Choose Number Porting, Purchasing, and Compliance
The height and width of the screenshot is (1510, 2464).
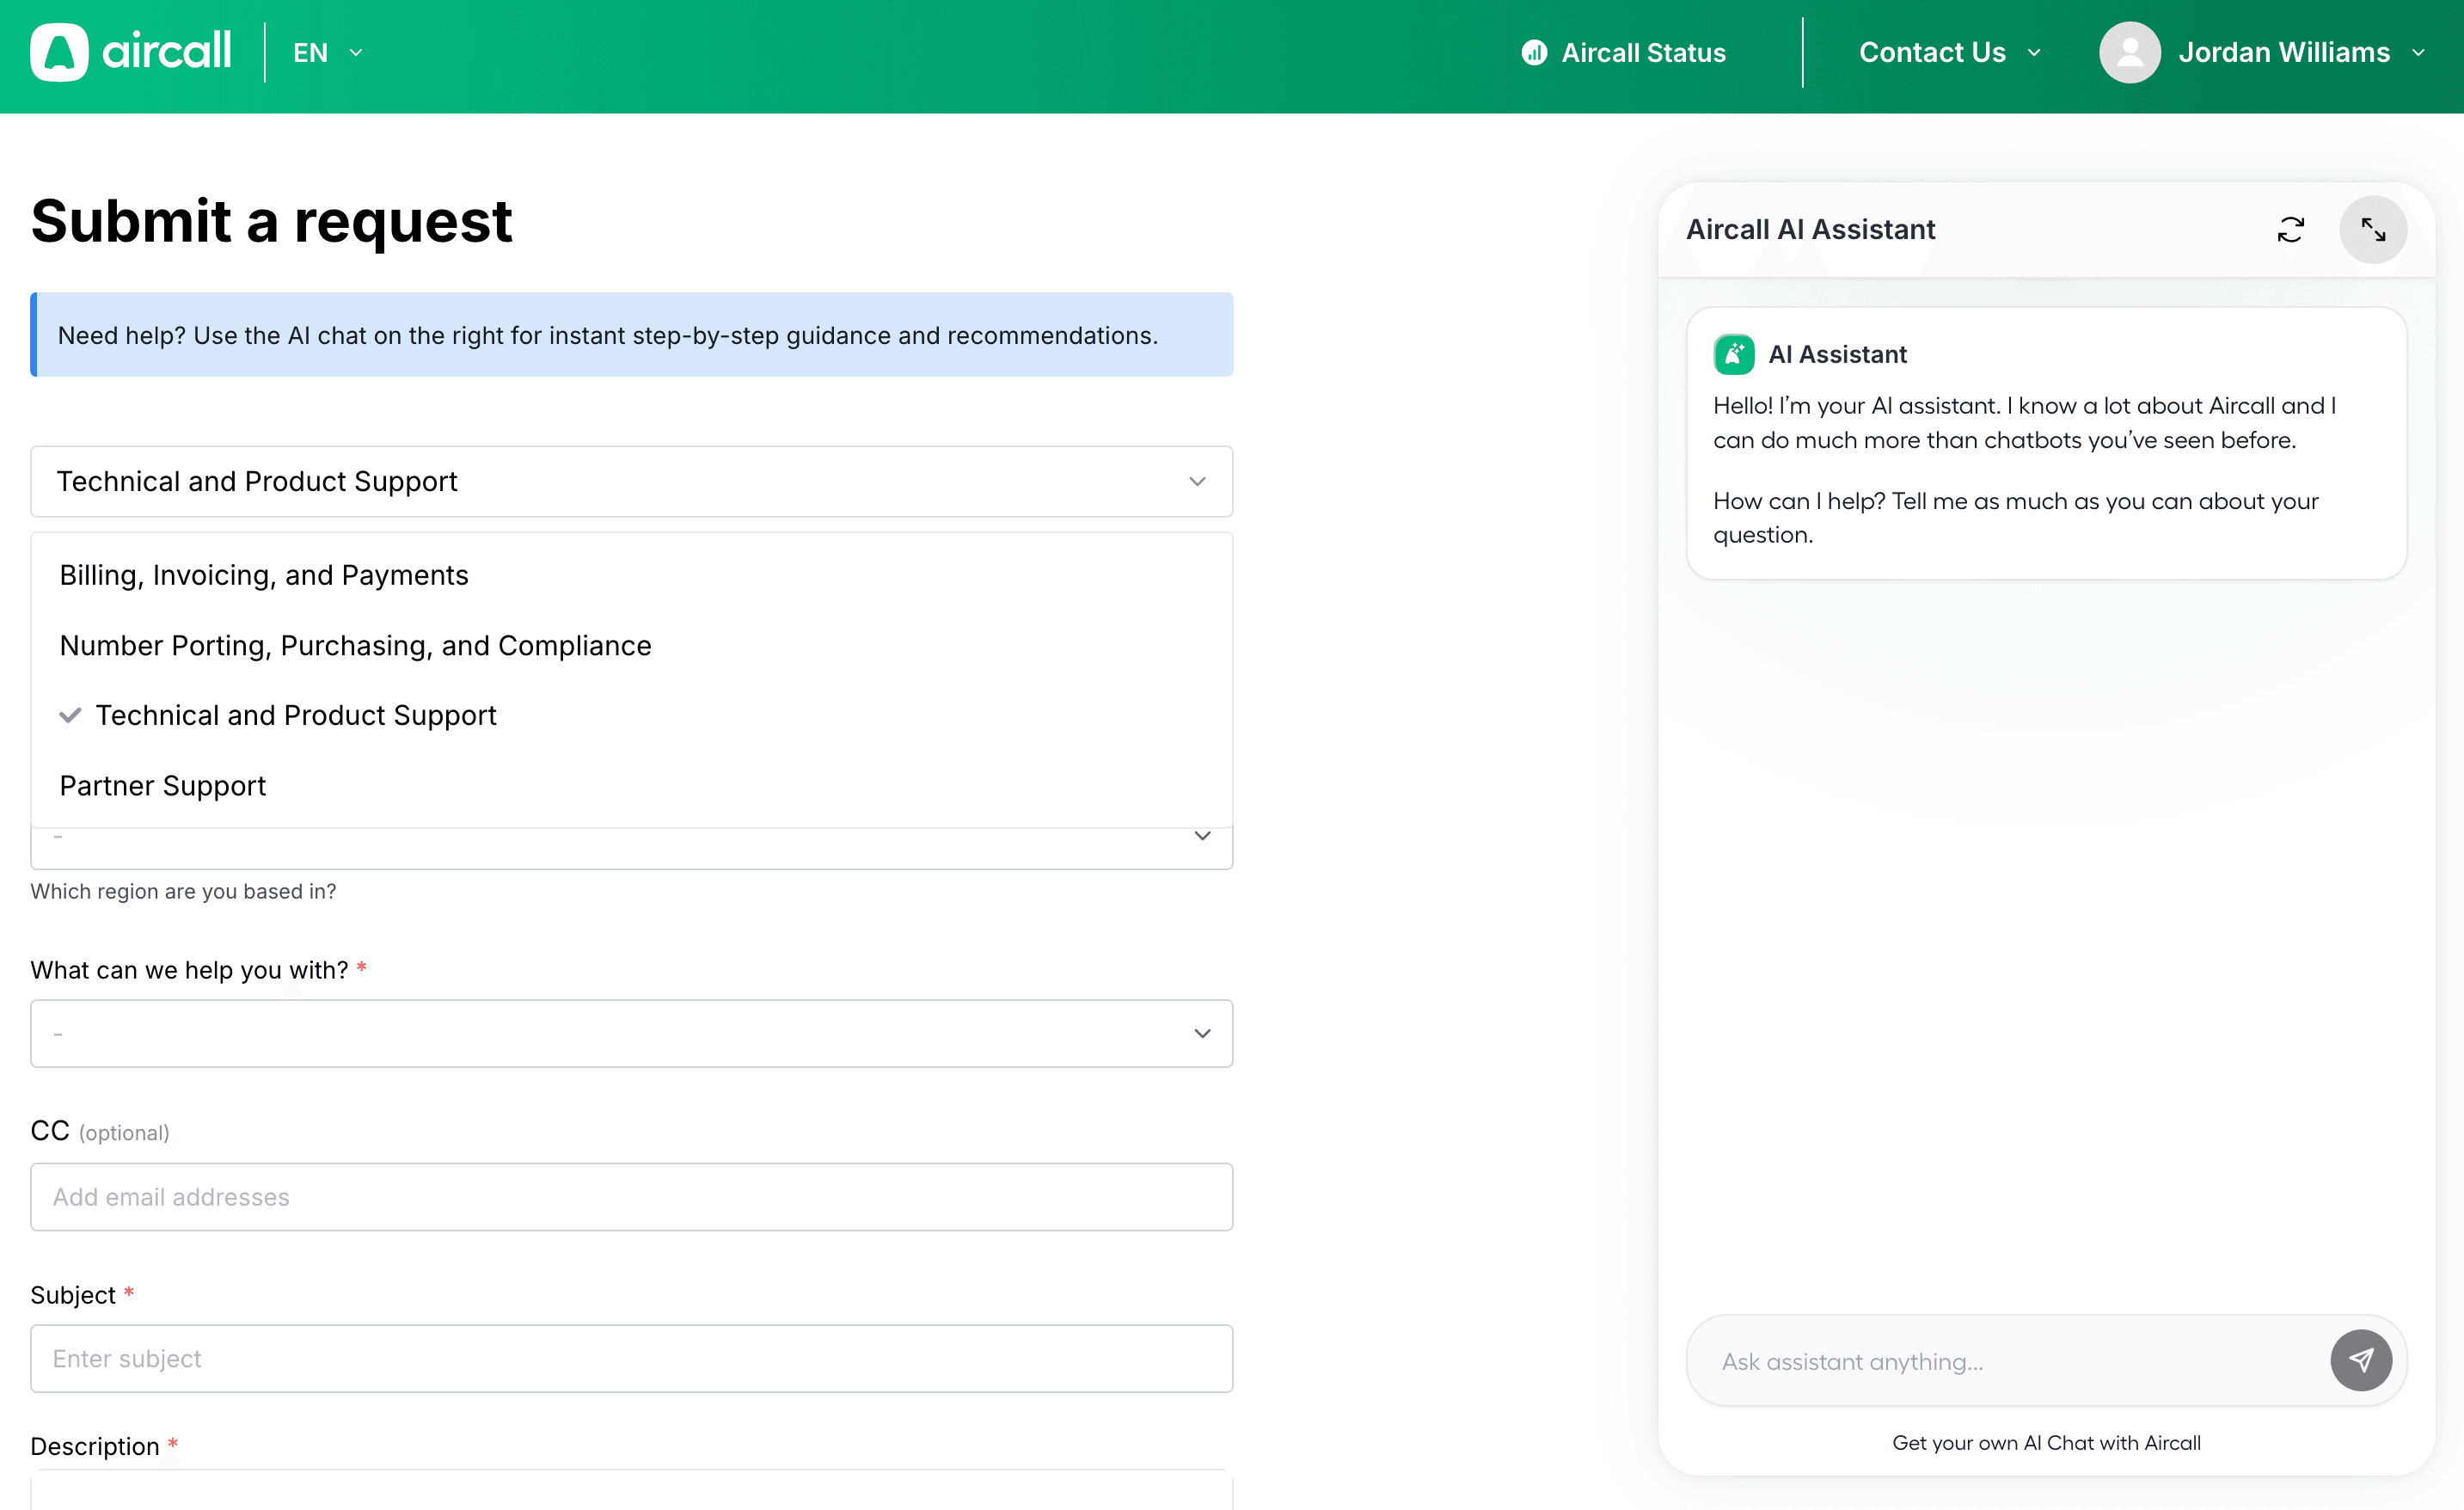click(355, 645)
